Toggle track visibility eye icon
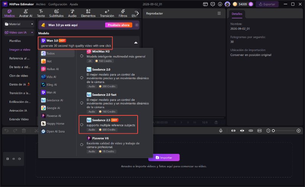Image resolution: width=305 pixels, height=187 pixels. click(14, 159)
